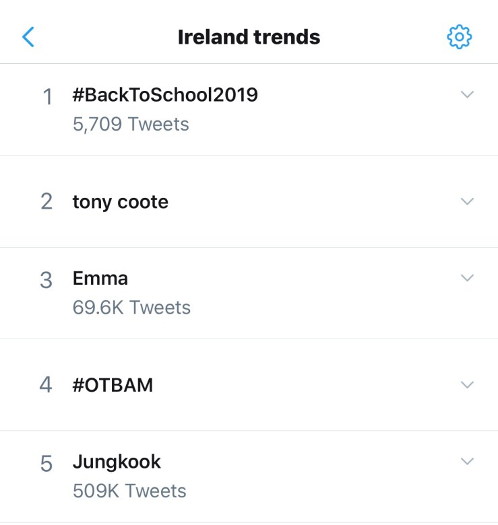Select the Ireland trends page title

[x=249, y=37]
